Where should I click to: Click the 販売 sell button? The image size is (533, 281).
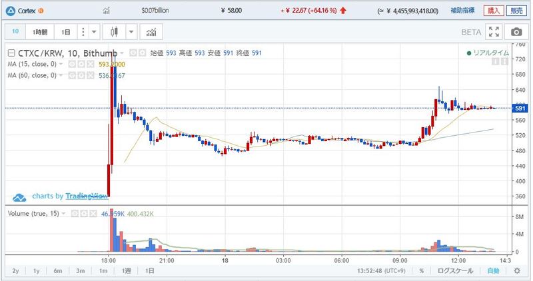[x=516, y=11]
